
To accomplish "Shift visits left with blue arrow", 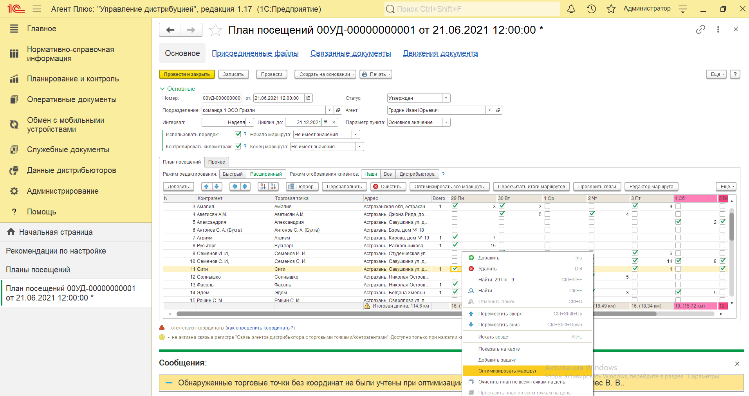I will click(235, 187).
